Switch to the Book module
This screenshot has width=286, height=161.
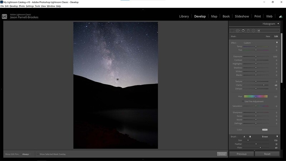[226, 16]
